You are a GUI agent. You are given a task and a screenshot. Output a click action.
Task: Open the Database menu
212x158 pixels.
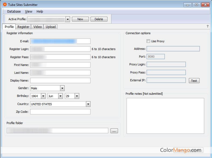[x=14, y=12]
